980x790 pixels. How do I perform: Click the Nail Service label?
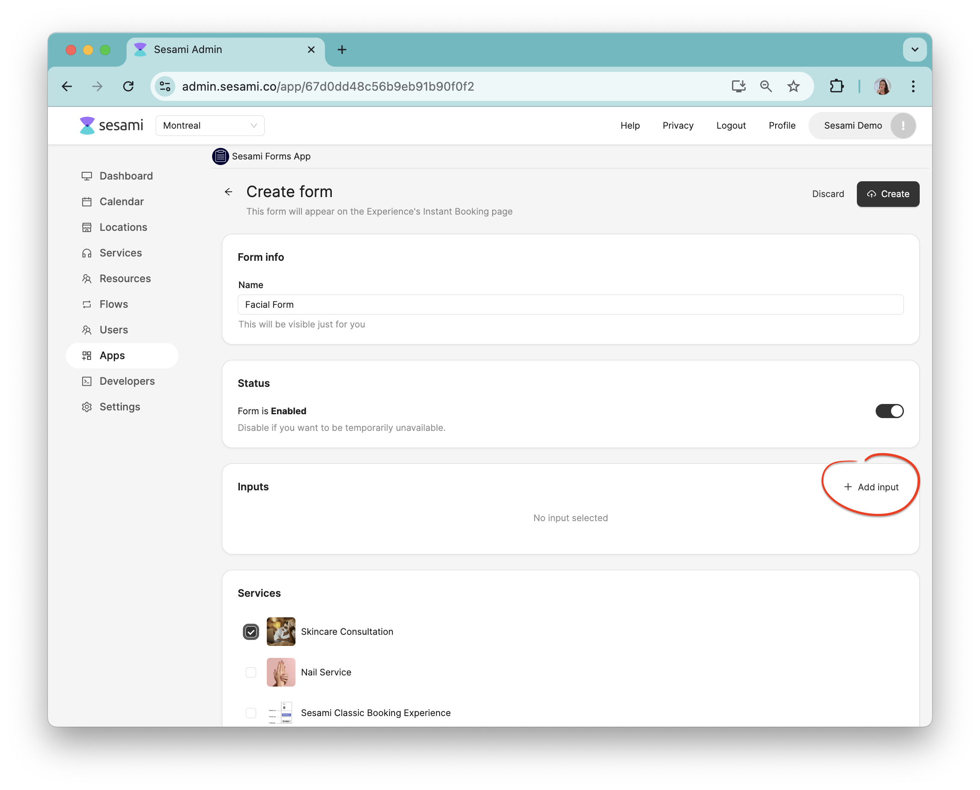(x=326, y=672)
